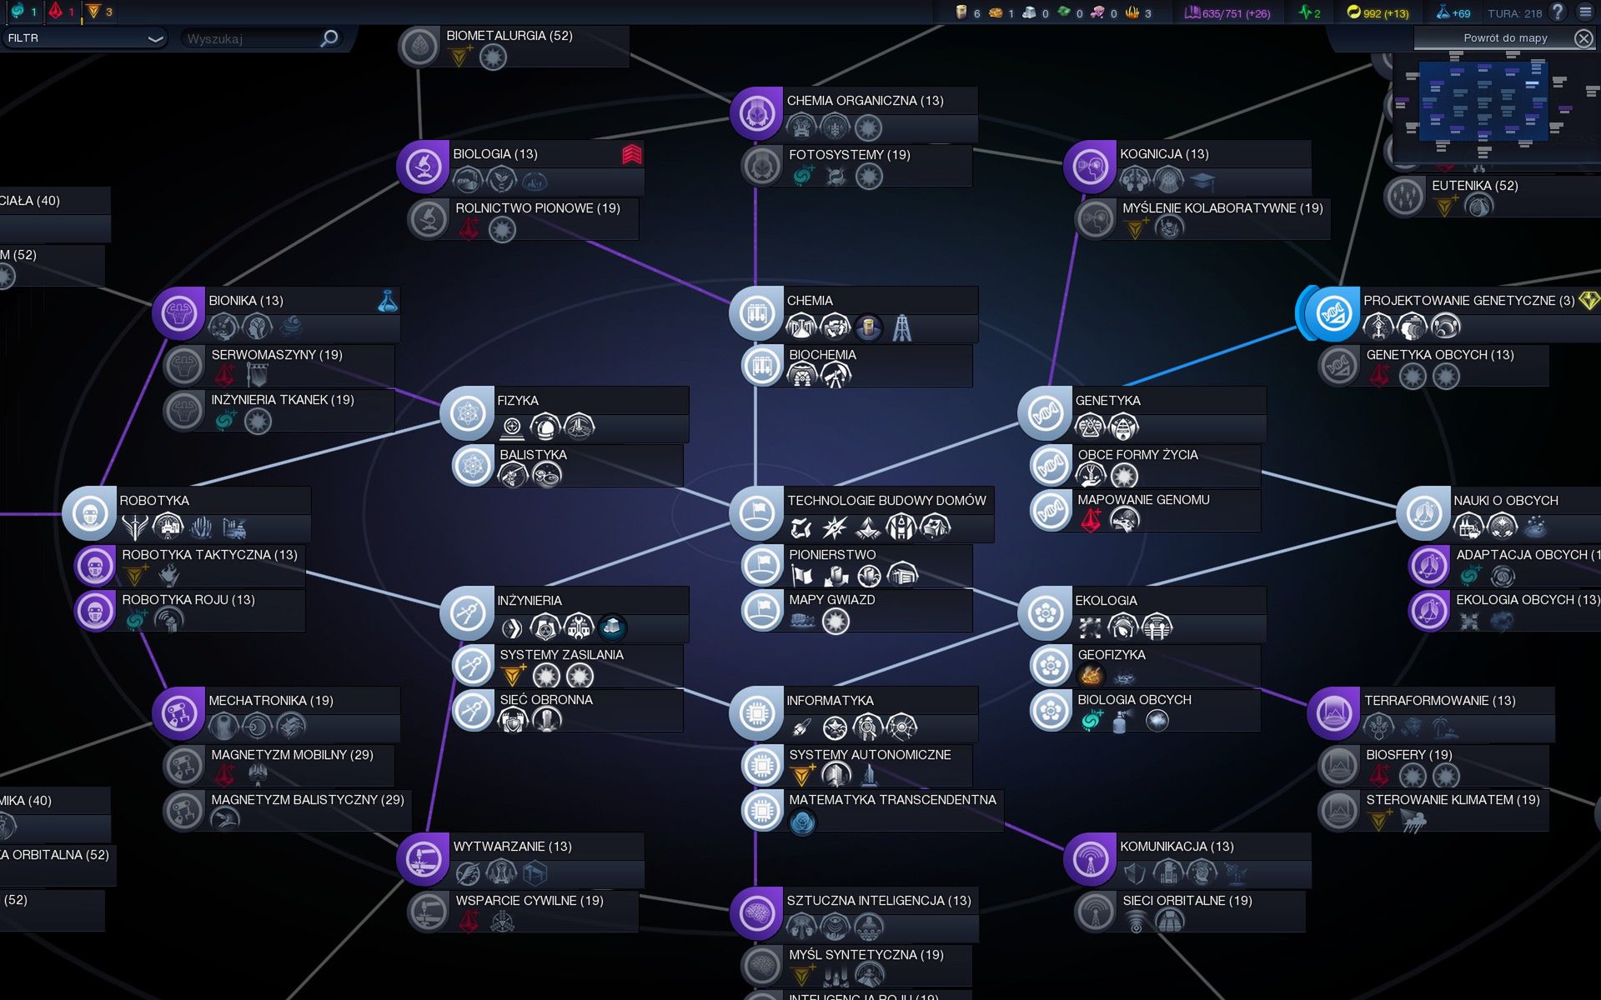Click the Informatyka technology node icon
The image size is (1601, 1000).
click(756, 713)
